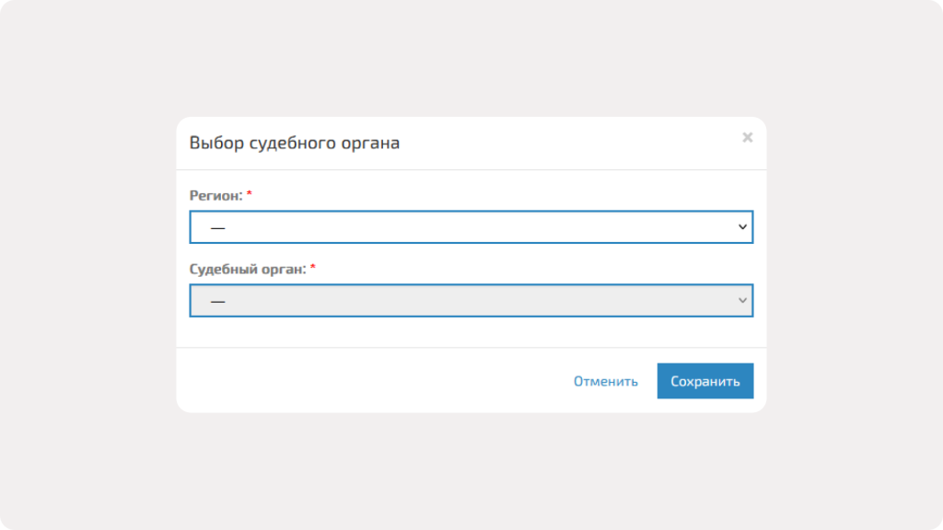Screen dimensions: 943x530
Task: Click the dialog title Выбор судебного органа
Action: [294, 144]
